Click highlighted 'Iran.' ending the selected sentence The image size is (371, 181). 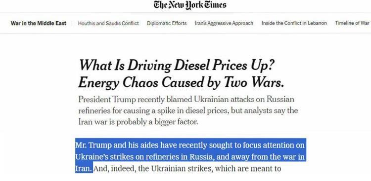pyautogui.click(x=83, y=169)
